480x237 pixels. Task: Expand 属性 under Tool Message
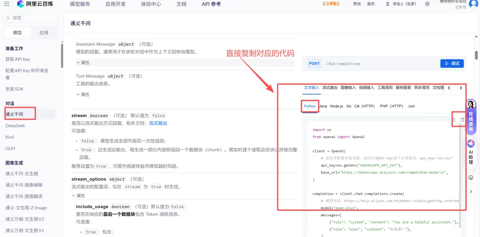click(83, 95)
